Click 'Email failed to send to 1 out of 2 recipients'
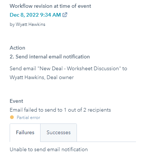Viewport: 149px width, 156px height. [60, 110]
